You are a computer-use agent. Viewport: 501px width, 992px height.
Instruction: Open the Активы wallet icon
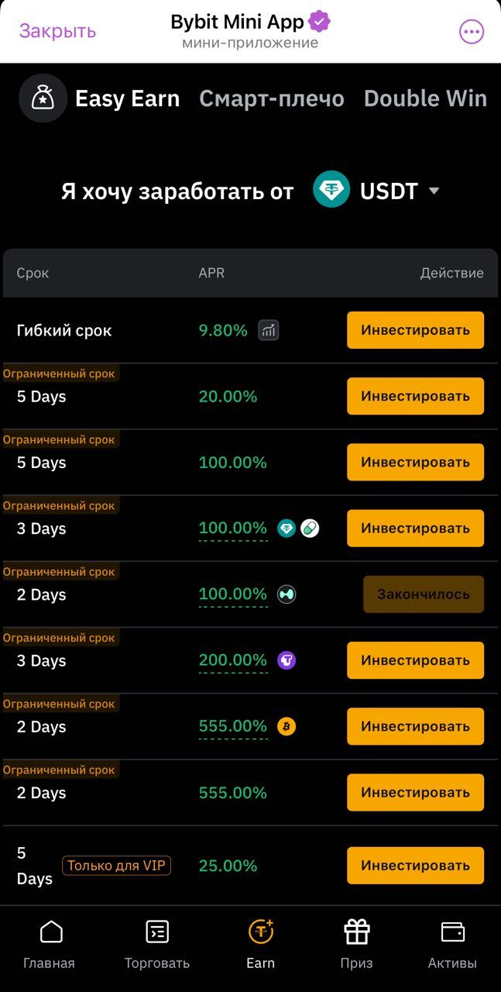[x=452, y=933]
